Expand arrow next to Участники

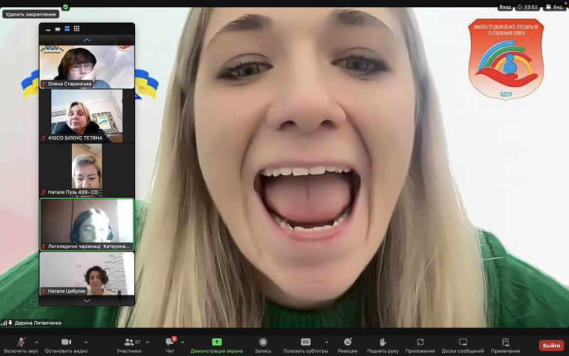coord(147,342)
